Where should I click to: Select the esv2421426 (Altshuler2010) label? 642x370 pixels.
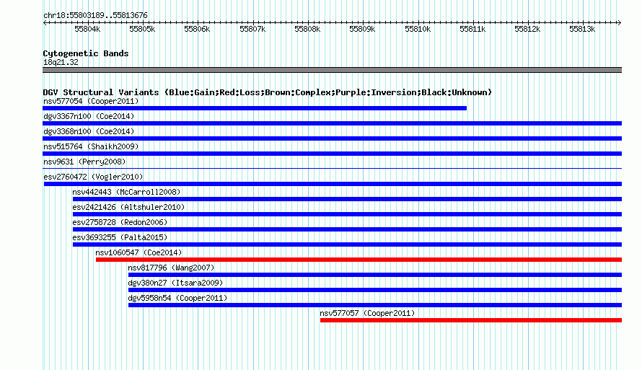point(128,207)
